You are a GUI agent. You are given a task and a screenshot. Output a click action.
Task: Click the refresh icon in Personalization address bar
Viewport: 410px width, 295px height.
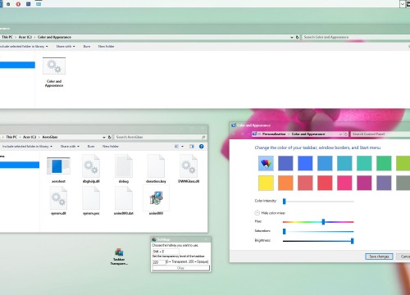point(346,134)
